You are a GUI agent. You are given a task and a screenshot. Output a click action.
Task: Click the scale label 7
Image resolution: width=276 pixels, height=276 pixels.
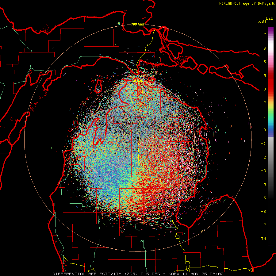pyautogui.click(x=265, y=34)
